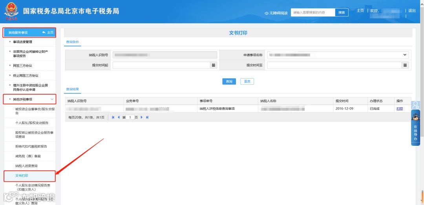424x205 pixels.
Task: Click the 其他服务事项 sidebar header
Action: (x=29, y=33)
